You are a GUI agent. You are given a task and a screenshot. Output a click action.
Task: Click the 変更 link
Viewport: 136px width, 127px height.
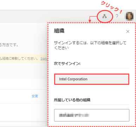pos(35,96)
